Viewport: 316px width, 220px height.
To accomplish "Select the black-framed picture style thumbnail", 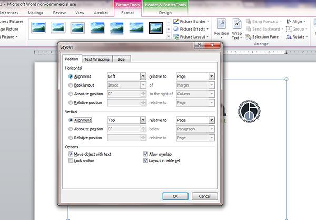I will (x=156, y=27).
